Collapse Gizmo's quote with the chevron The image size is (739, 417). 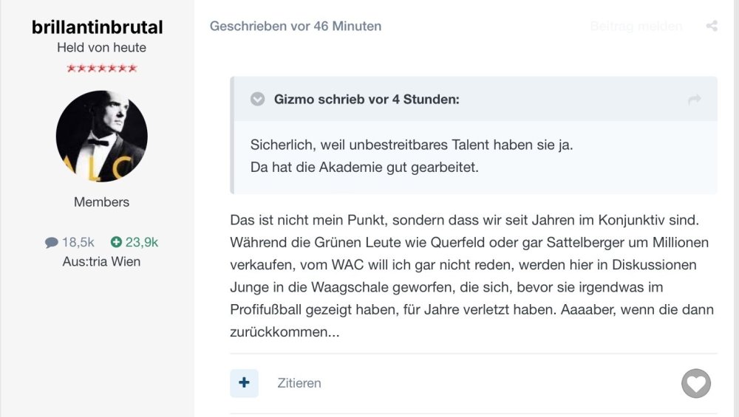pyautogui.click(x=257, y=99)
